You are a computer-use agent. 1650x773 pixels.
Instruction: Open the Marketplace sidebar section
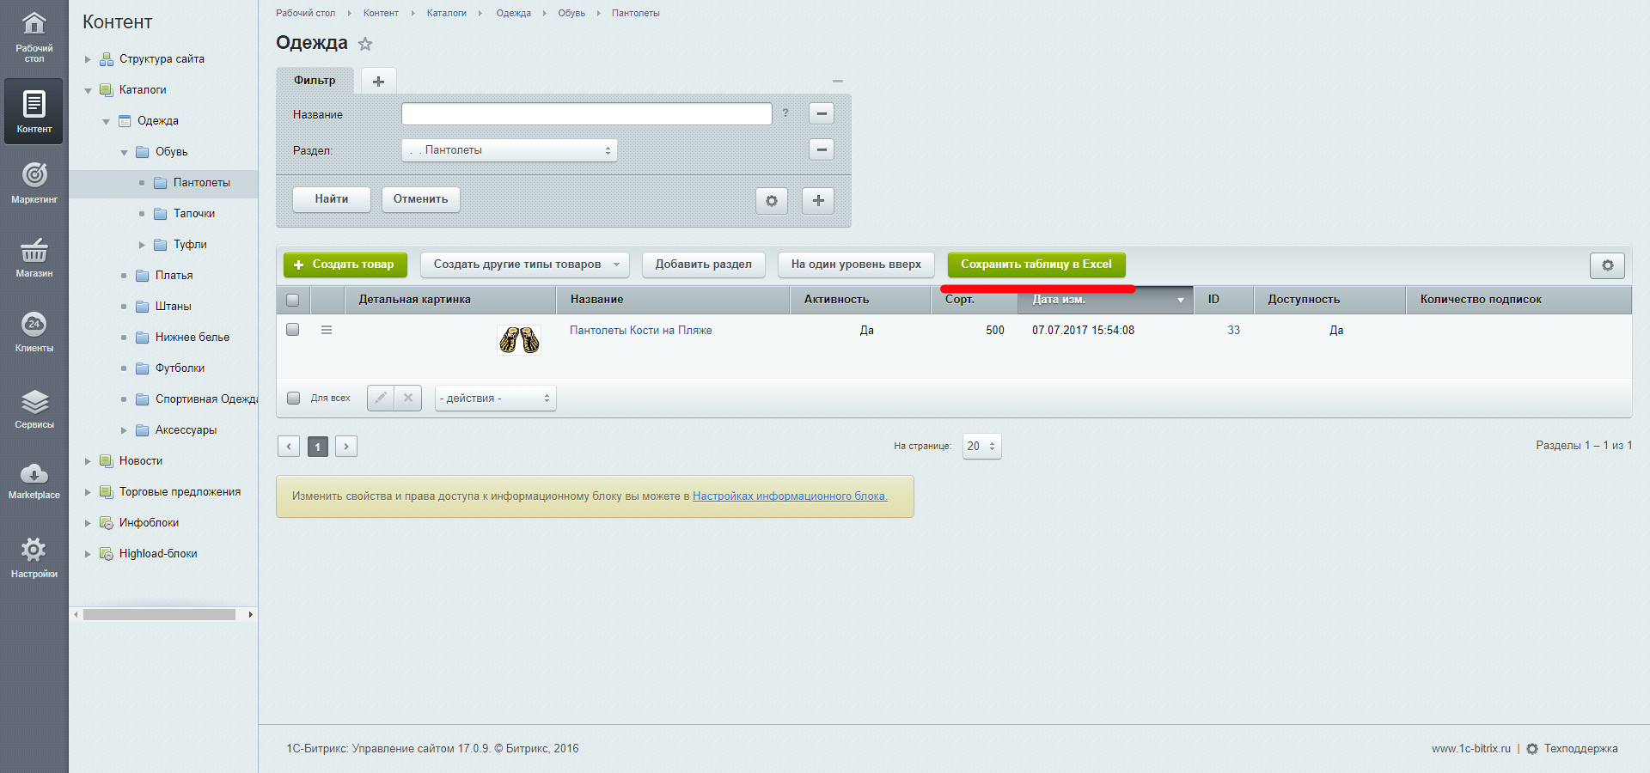pyautogui.click(x=34, y=479)
